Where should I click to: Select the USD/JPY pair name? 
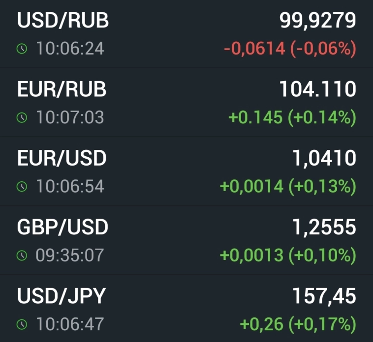coord(62,296)
